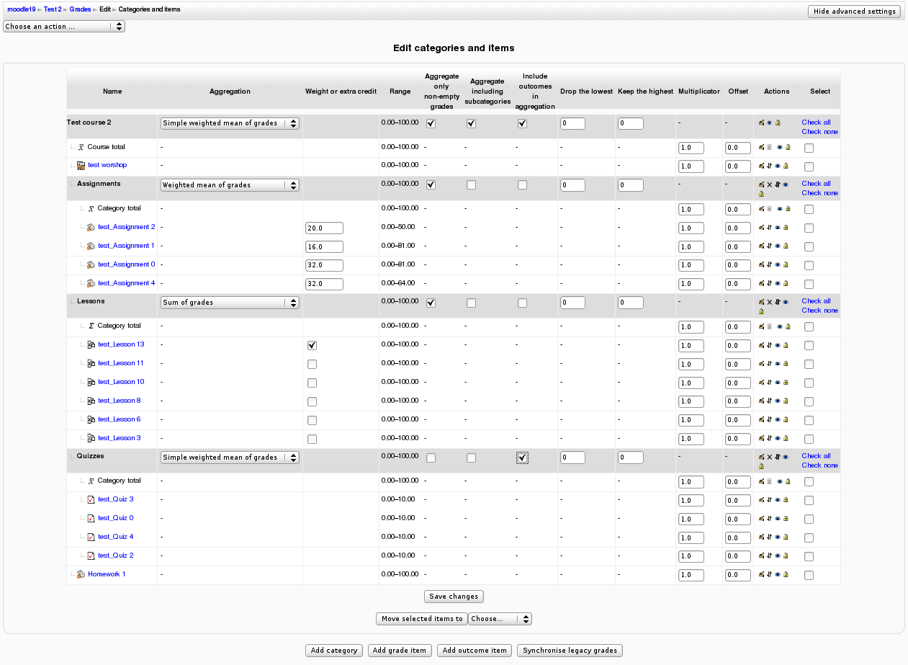
Task: Open Assignments aggregation dropdown
Action: point(230,185)
